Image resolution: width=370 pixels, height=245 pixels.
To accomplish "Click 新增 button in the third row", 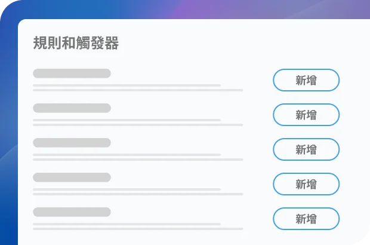I will [306, 149].
